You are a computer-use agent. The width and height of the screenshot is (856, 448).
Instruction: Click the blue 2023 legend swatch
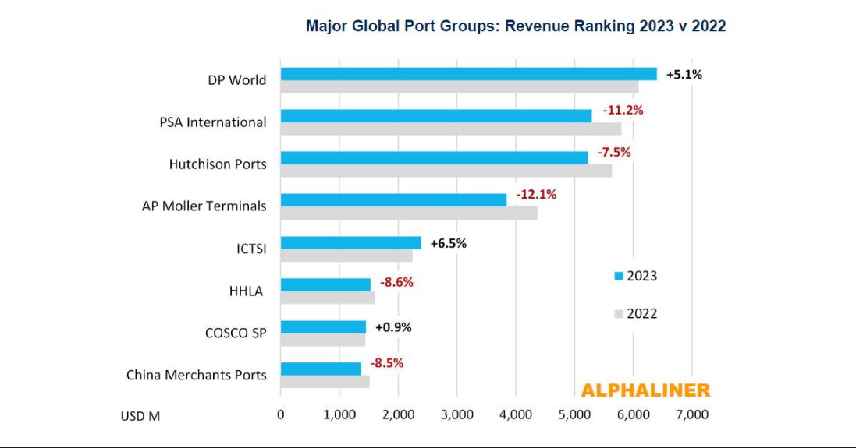619,276
